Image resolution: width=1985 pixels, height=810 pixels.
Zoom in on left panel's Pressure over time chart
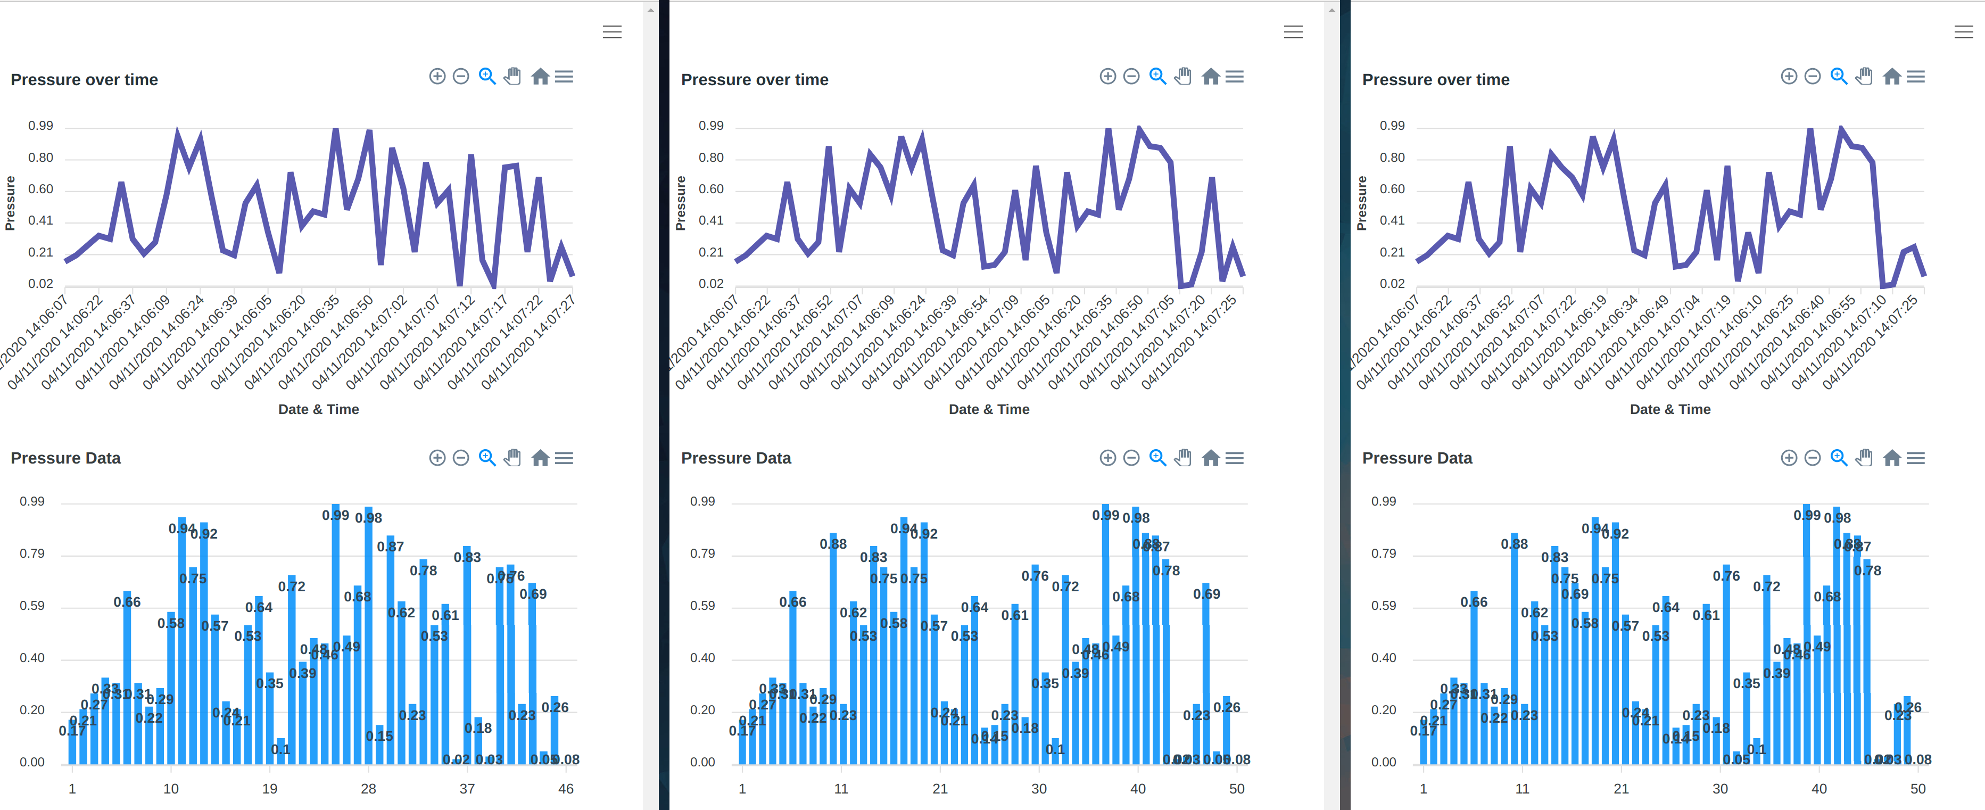(x=437, y=76)
